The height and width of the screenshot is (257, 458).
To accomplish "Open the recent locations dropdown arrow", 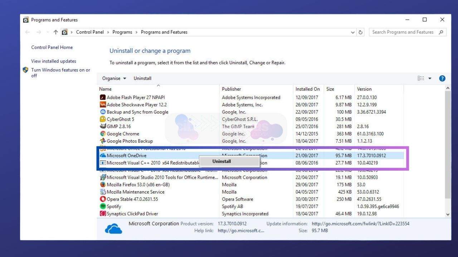I will 48,32.
